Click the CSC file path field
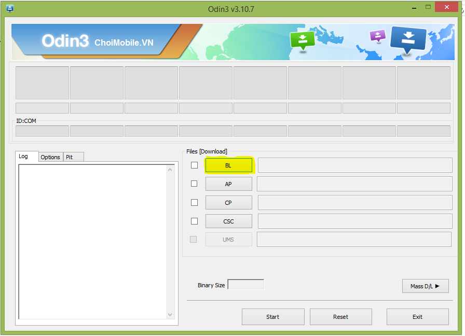Image resolution: width=465 pixels, height=336 pixels. tap(355, 221)
